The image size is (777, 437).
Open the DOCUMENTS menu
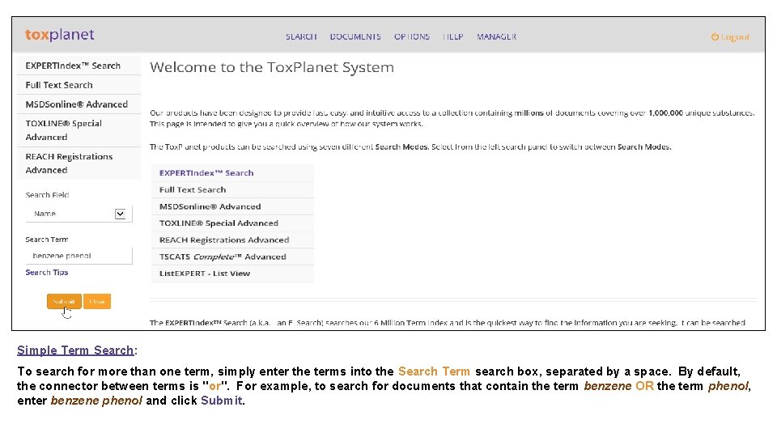point(355,36)
